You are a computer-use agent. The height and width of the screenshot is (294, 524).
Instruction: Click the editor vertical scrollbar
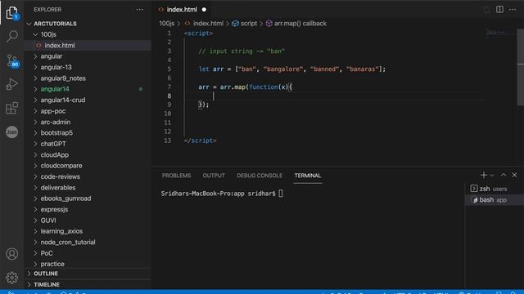click(521, 67)
